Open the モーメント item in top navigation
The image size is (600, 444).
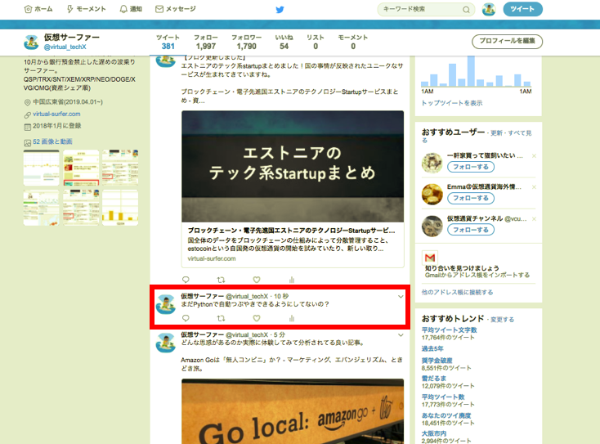coord(86,9)
